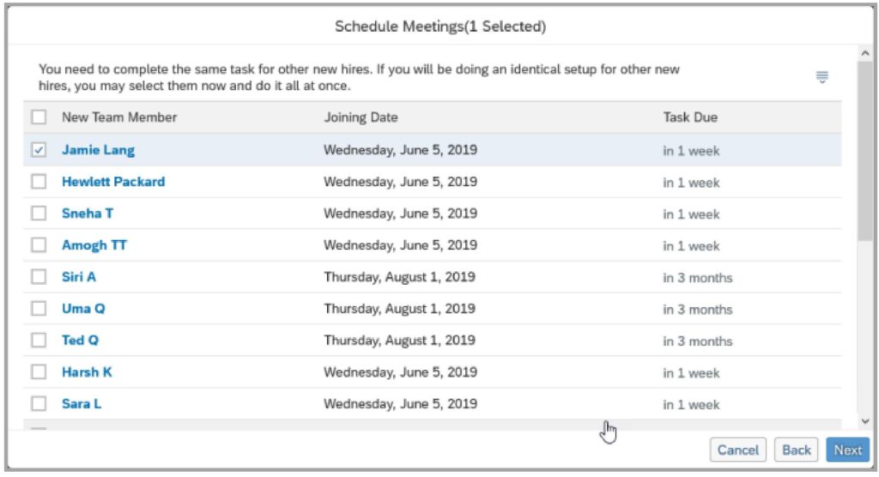Uncheck the Jamie Lang checkbox
This screenshot has width=879, height=477.
point(39,149)
